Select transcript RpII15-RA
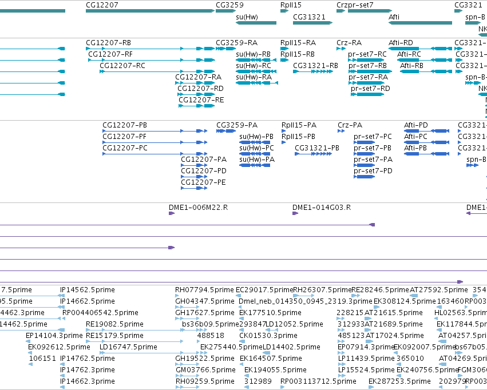Viewport: 487px width, 390px height. 284,49
